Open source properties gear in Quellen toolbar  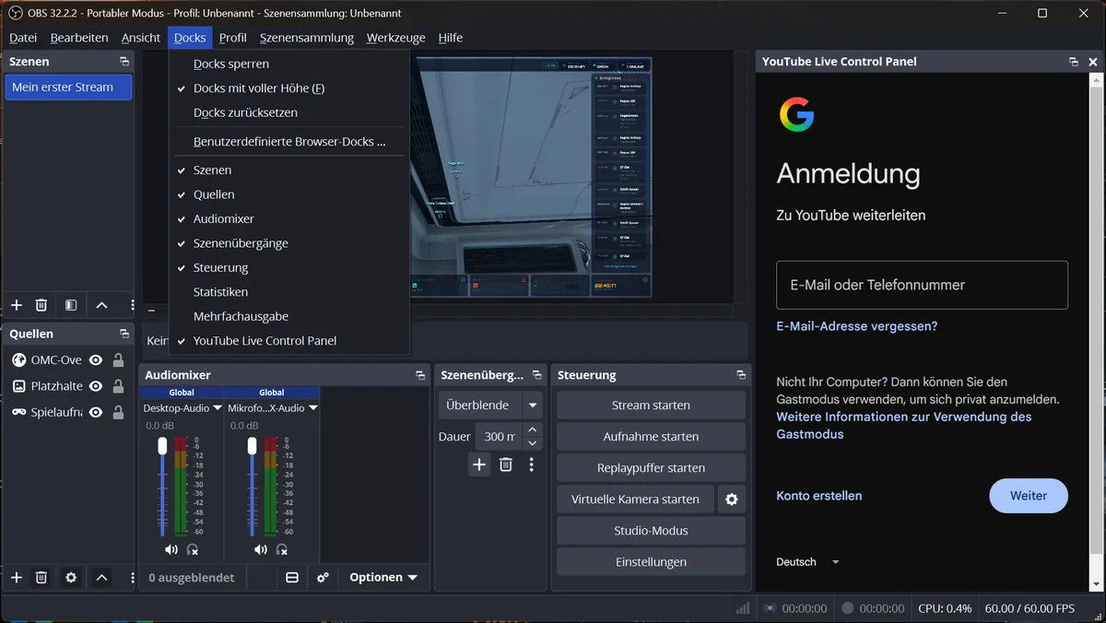(71, 578)
